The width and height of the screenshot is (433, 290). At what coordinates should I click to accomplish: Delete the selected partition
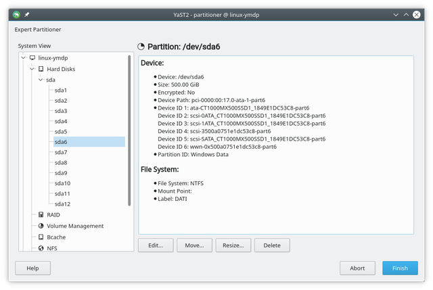click(x=272, y=245)
